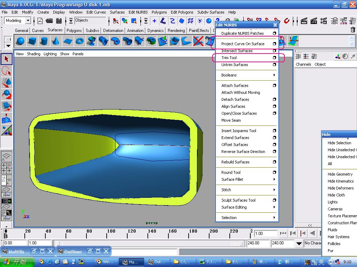This screenshot has width=357, height=267.
Task: Create a NURBS cylinder from the shelf
Action: (x=44, y=41)
